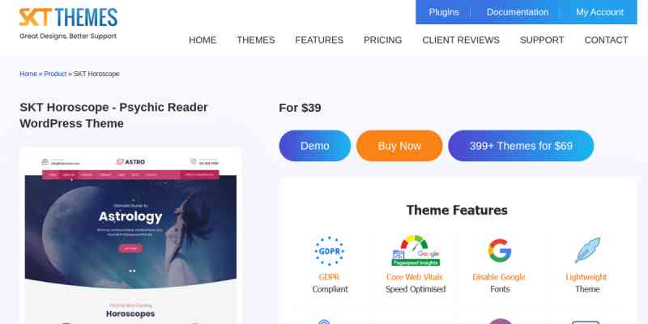Click the Astro logo in theme preview
Image resolution: width=648 pixels, height=324 pixels.
pyautogui.click(x=130, y=161)
